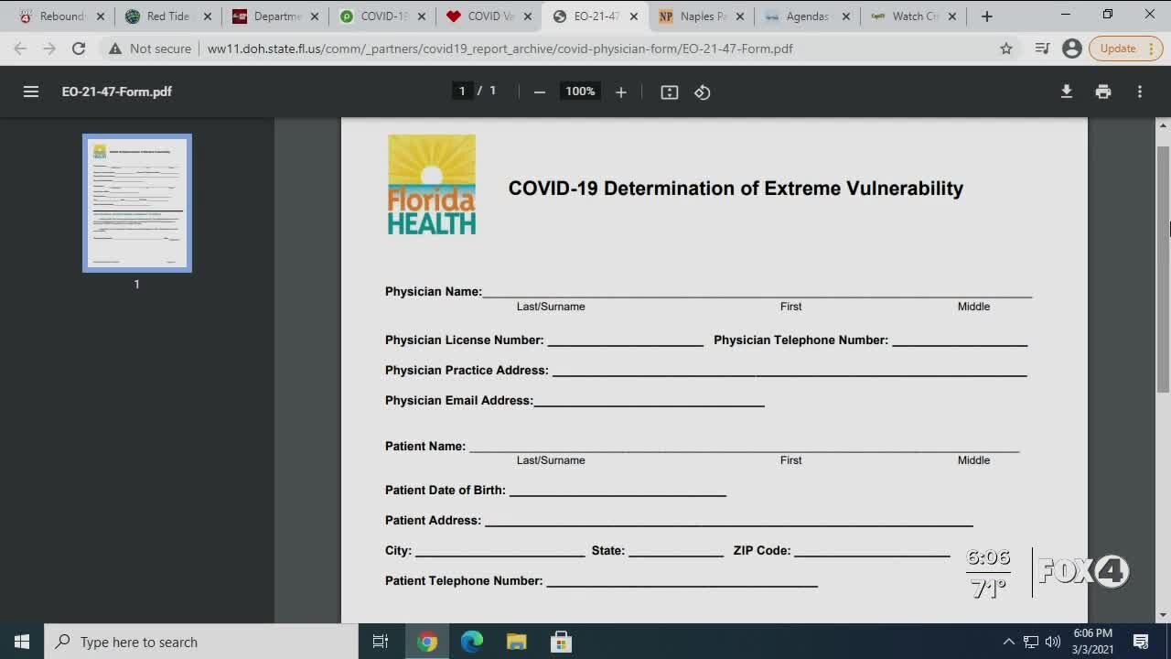Open the Chrome profile avatar
Viewport: 1171px width, 659px height.
click(1072, 49)
